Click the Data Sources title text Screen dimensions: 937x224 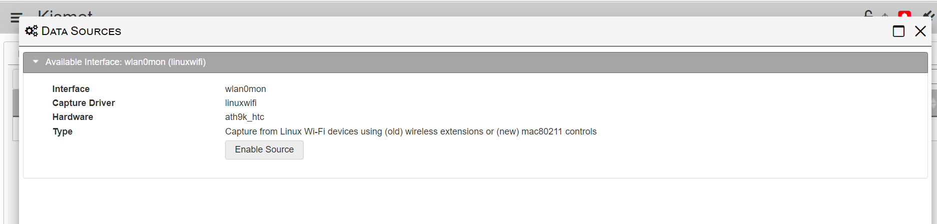82,31
